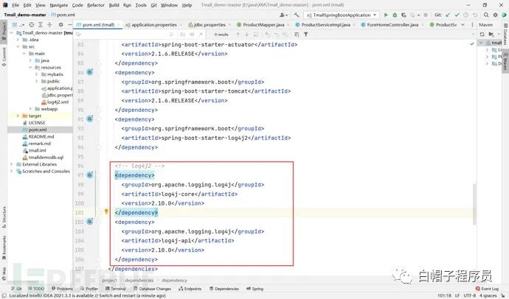The image size is (509, 299).
Task: Toggle whole words option in search bar
Action: coord(192,35)
